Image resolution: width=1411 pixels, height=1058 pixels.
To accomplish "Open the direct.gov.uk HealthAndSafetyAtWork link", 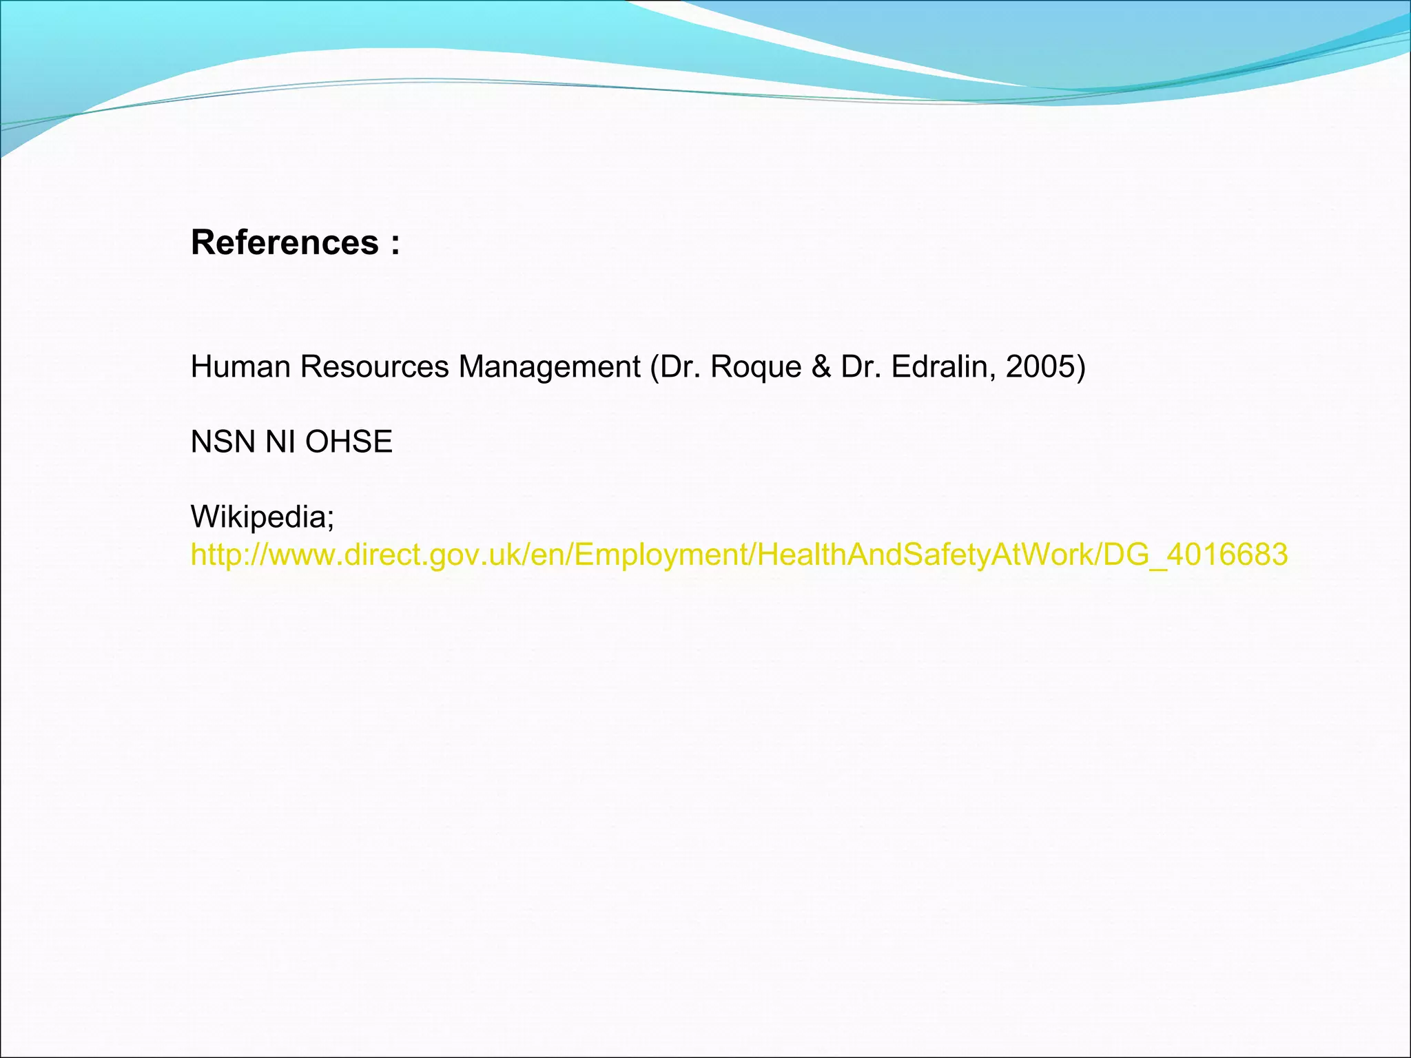I will pos(739,554).
